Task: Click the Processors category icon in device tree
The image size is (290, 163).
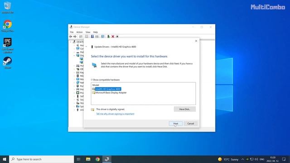Action: point(77,93)
